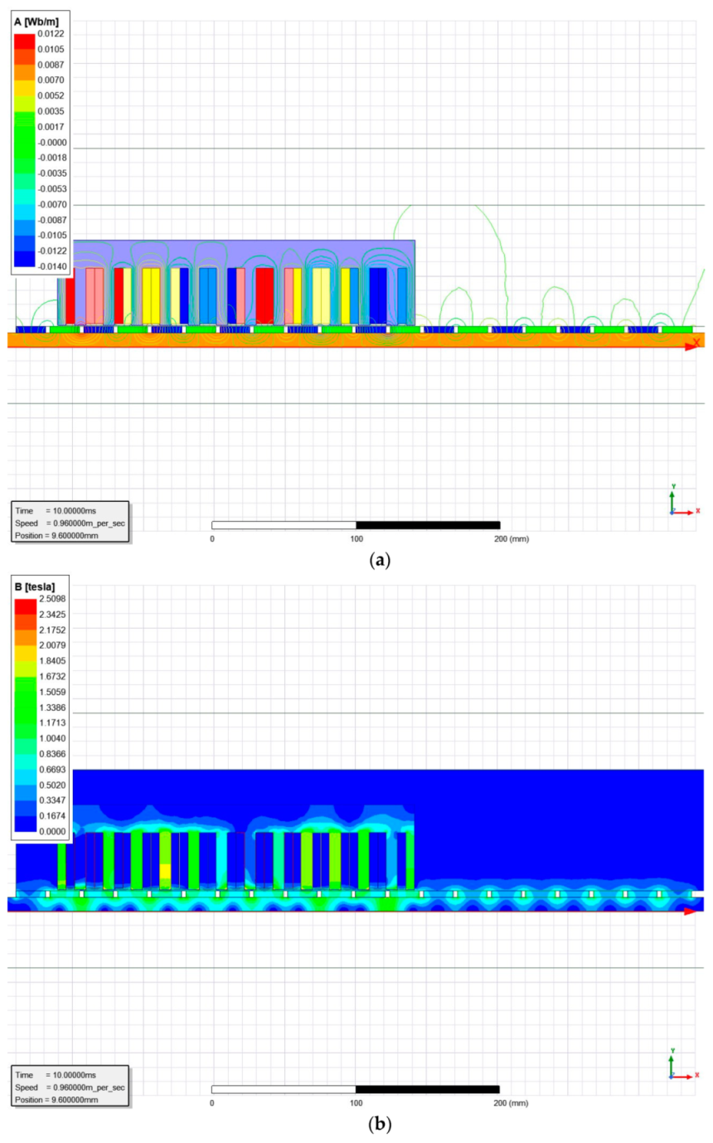Click the Speed 0.960000m_per_sec line in panel (a)
This screenshot has height=1143, width=713.
(x=70, y=523)
